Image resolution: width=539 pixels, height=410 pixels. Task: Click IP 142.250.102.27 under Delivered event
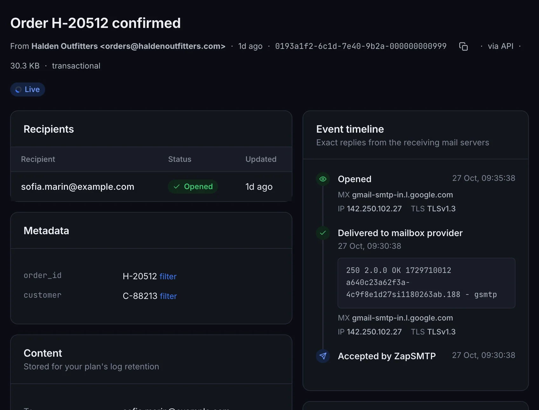pyautogui.click(x=370, y=332)
